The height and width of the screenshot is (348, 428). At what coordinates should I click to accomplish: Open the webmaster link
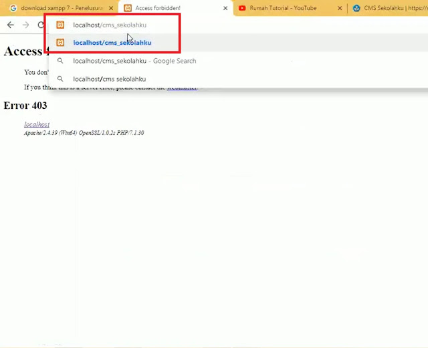[x=182, y=88]
